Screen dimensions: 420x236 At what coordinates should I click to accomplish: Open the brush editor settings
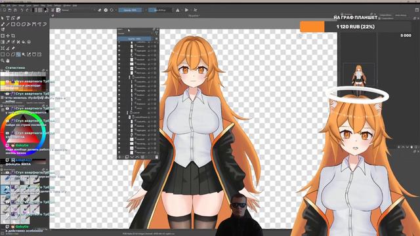52,10
